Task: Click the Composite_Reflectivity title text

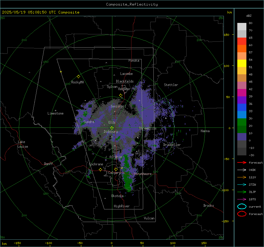Action: (x=132, y=4)
